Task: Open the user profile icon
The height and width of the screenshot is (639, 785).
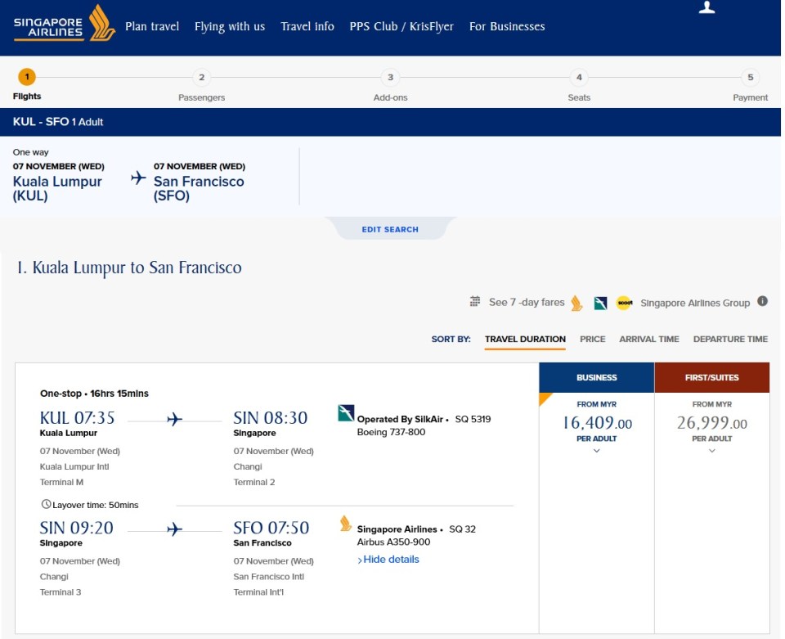Action: tap(707, 8)
